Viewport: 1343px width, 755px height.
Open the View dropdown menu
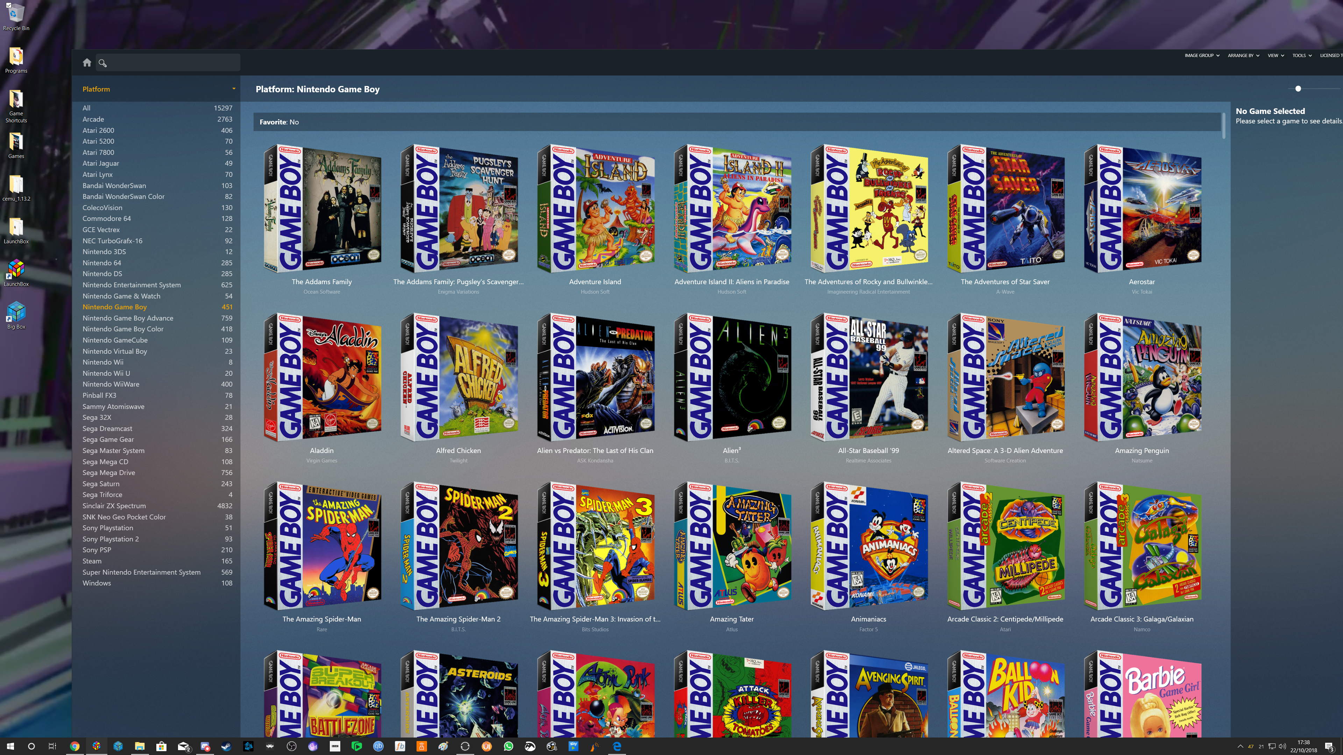tap(1276, 55)
